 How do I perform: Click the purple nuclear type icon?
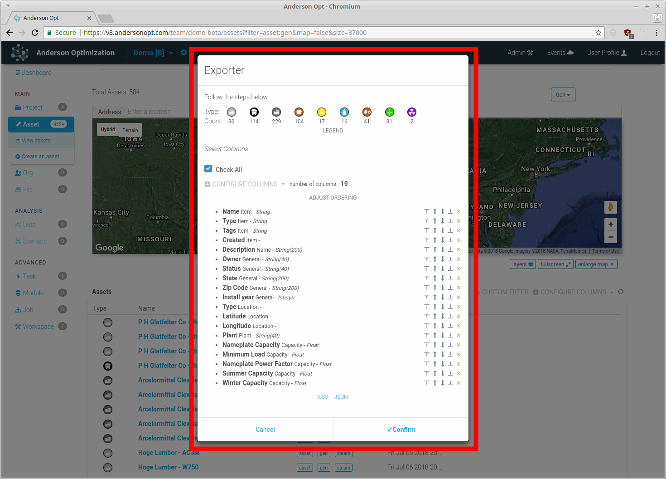click(x=411, y=112)
